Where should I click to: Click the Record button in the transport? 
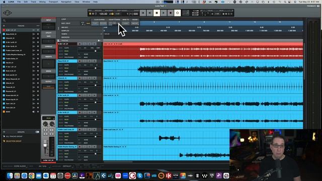pos(171,13)
